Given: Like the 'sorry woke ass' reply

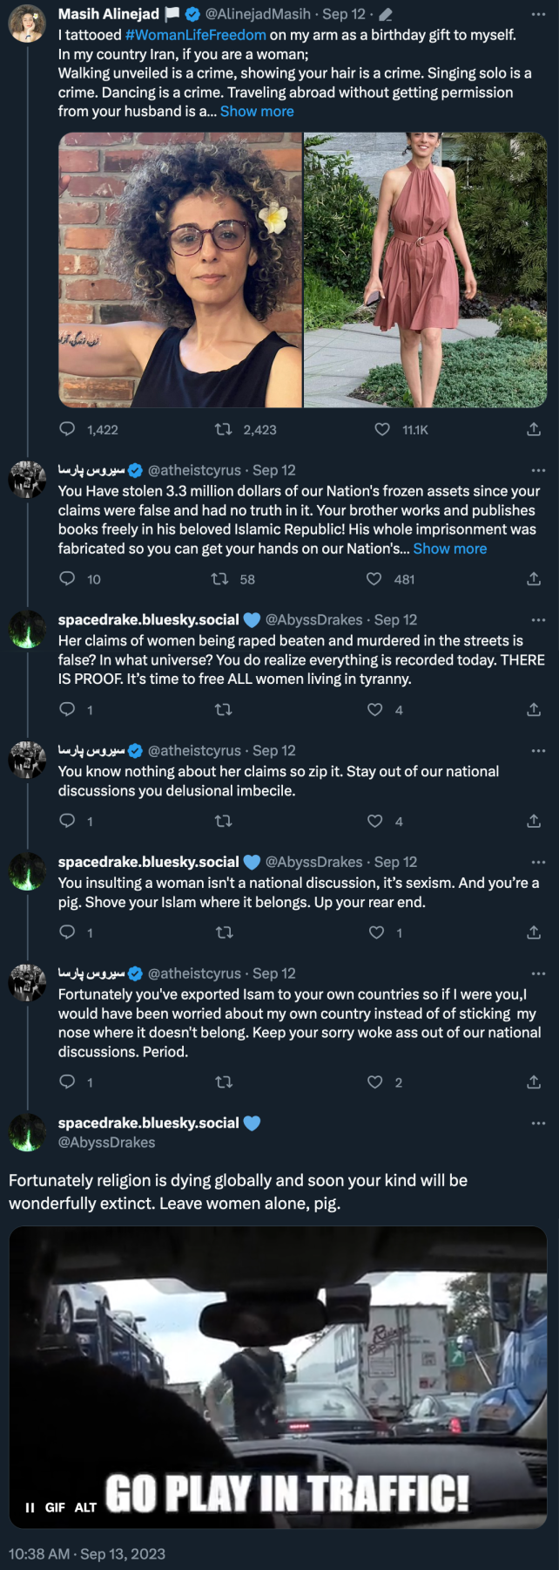Looking at the screenshot, I should (375, 1082).
